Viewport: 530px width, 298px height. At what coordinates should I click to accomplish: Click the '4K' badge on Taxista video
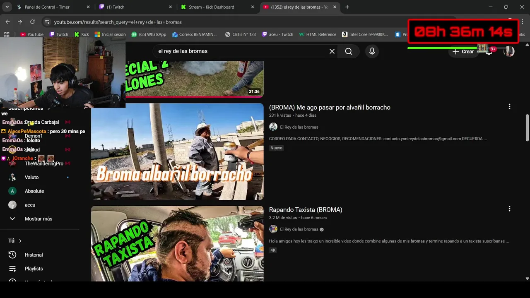[x=273, y=250]
